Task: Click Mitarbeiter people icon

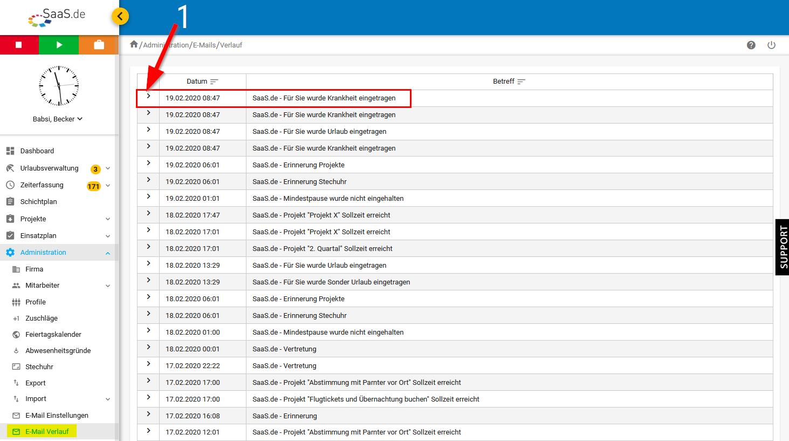Action: pos(16,286)
